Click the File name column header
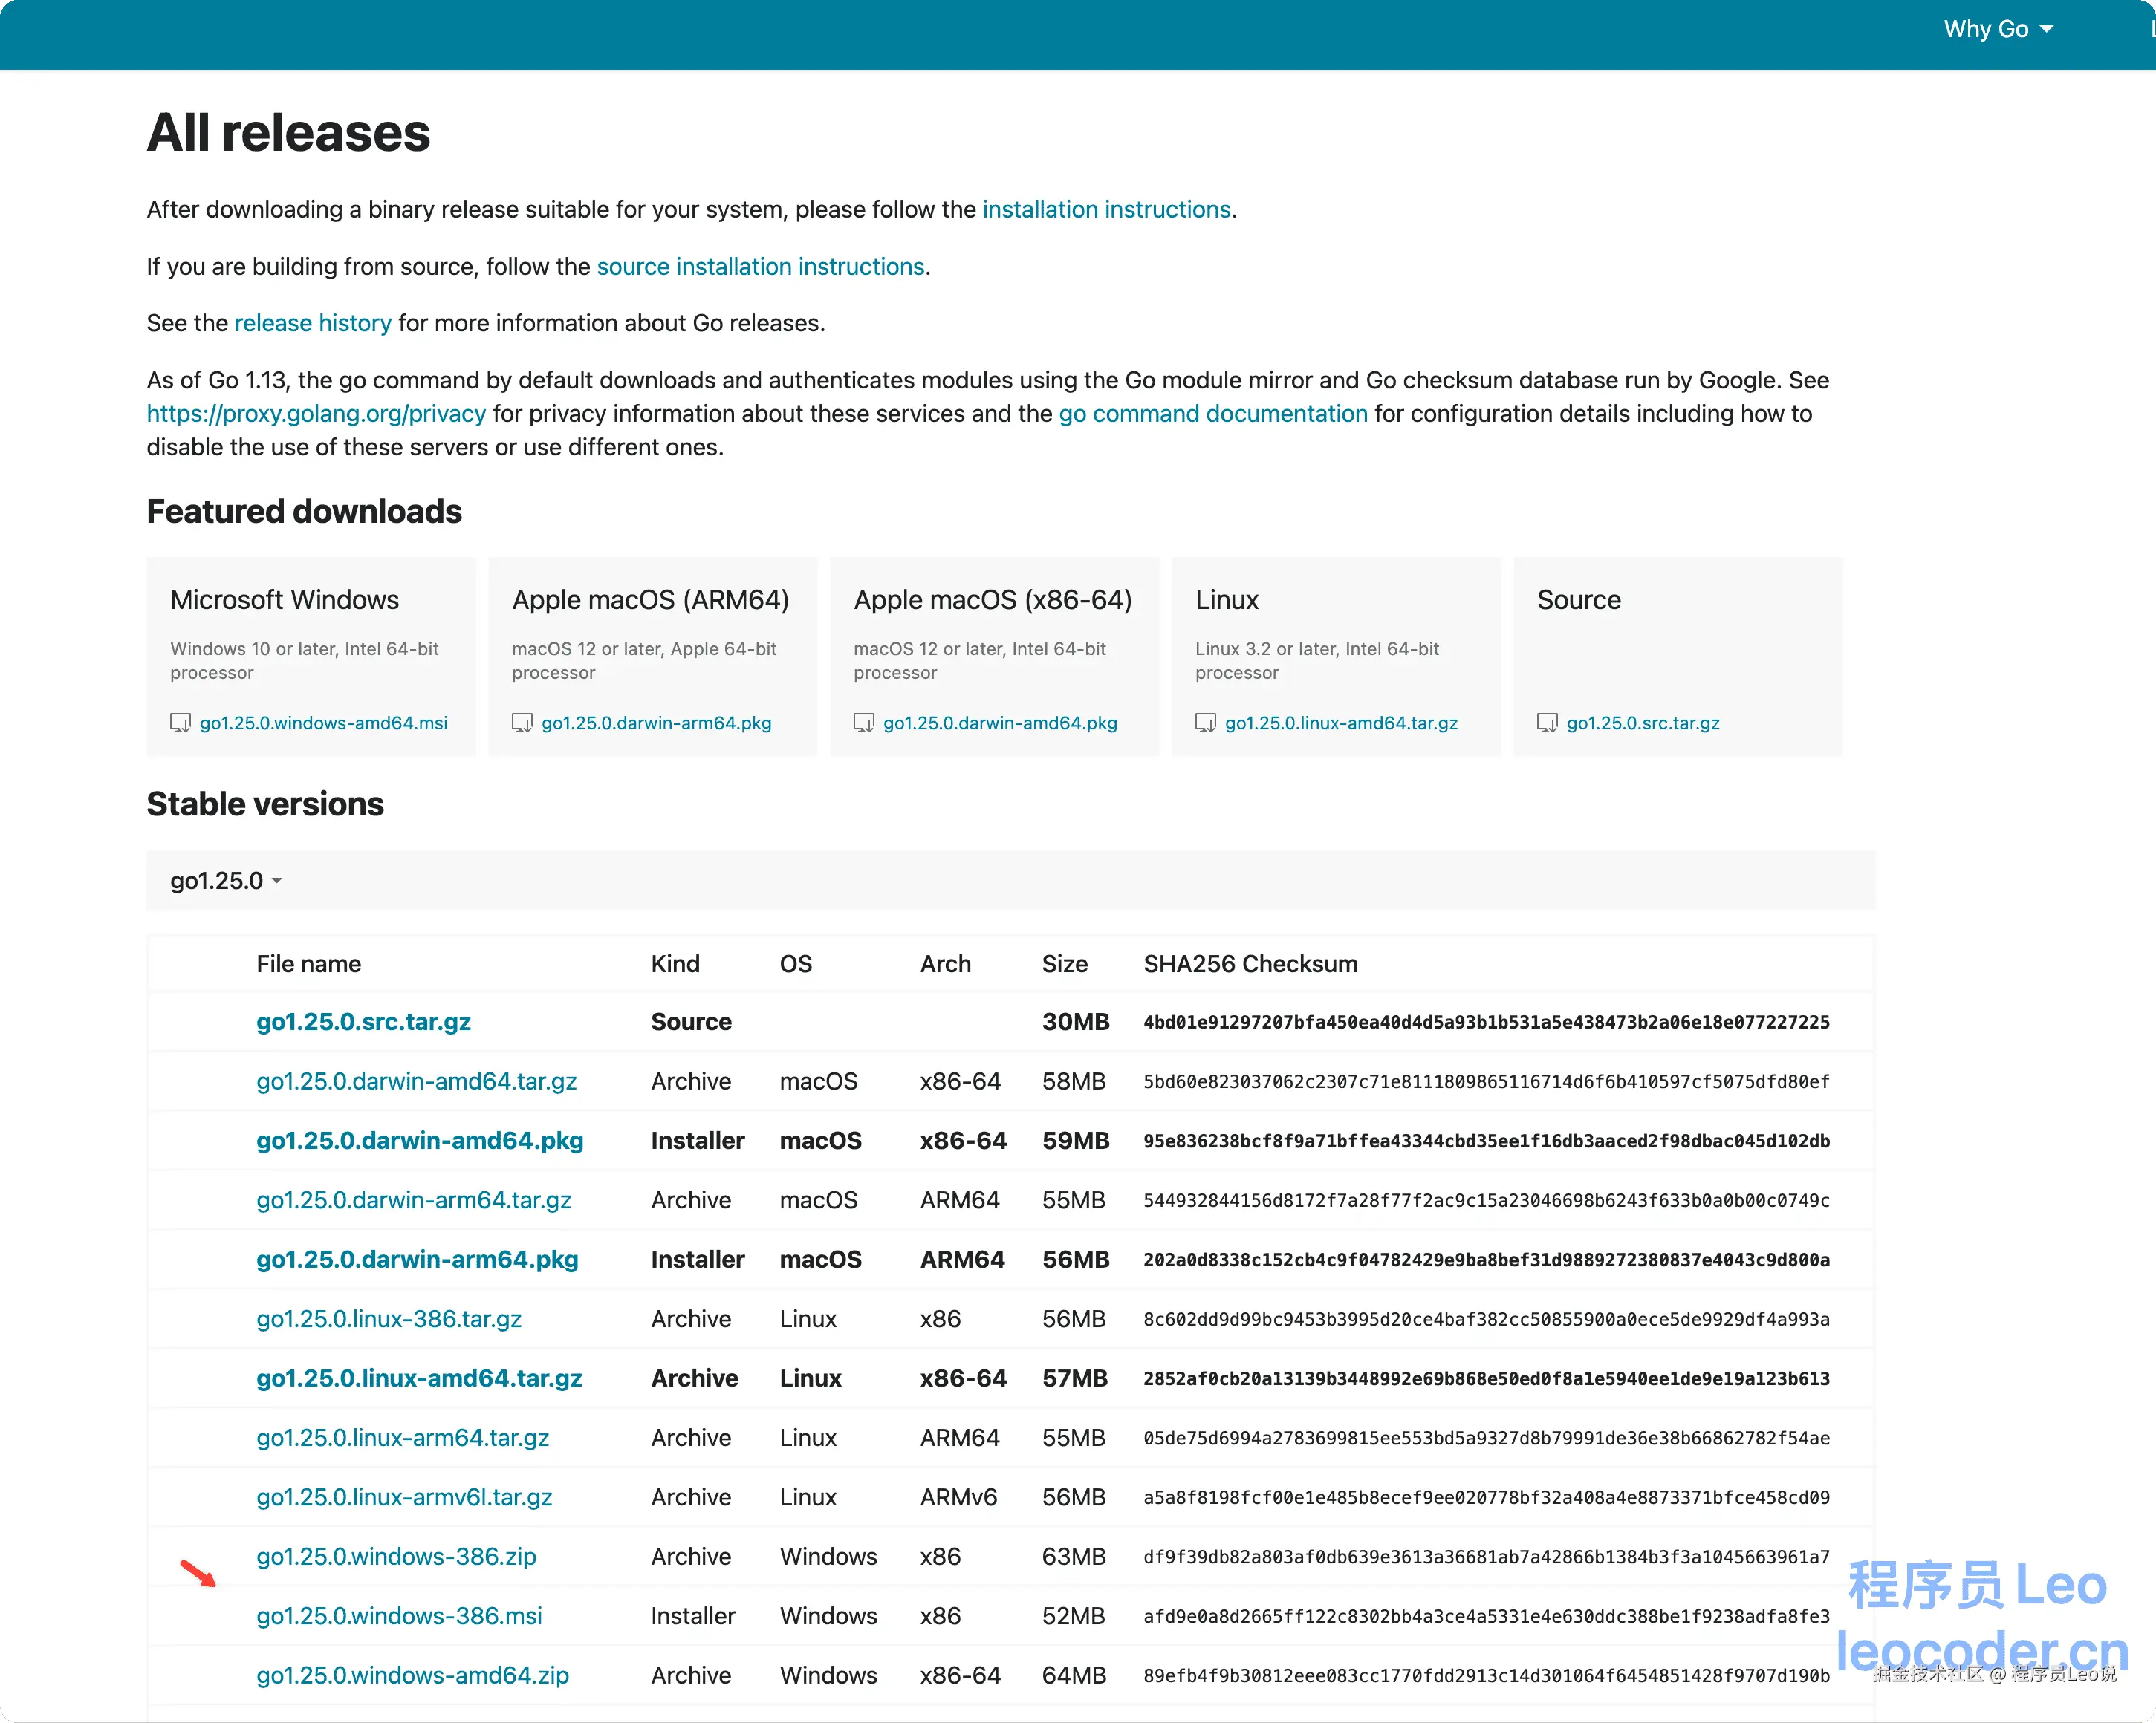Viewport: 2156px width, 1723px height. pyautogui.click(x=309, y=965)
